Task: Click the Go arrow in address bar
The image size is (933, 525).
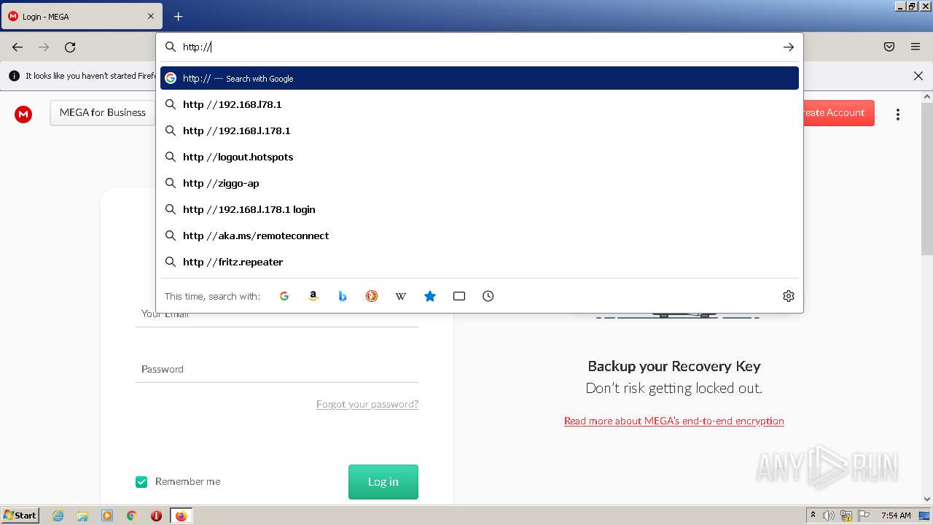Action: coord(789,47)
